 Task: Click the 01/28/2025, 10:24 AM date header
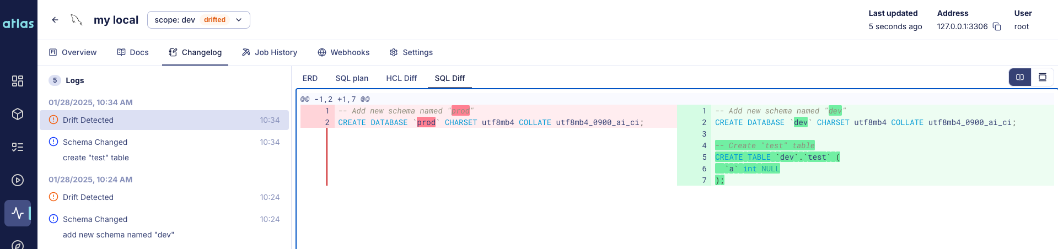(x=90, y=180)
